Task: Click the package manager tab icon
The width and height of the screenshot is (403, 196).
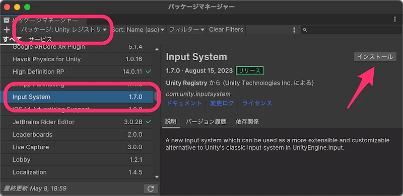Action: tap(7, 20)
